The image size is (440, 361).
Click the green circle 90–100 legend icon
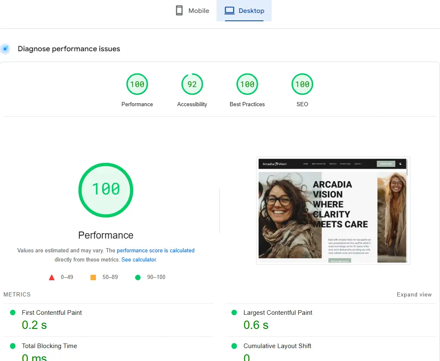coord(138,277)
